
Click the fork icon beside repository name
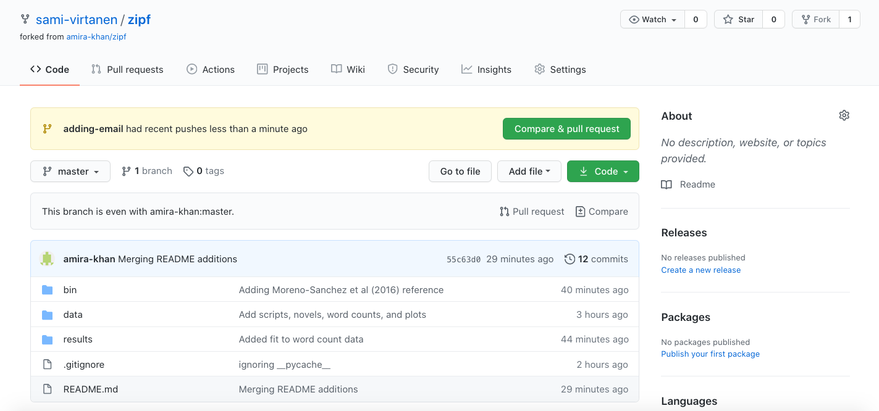point(25,20)
